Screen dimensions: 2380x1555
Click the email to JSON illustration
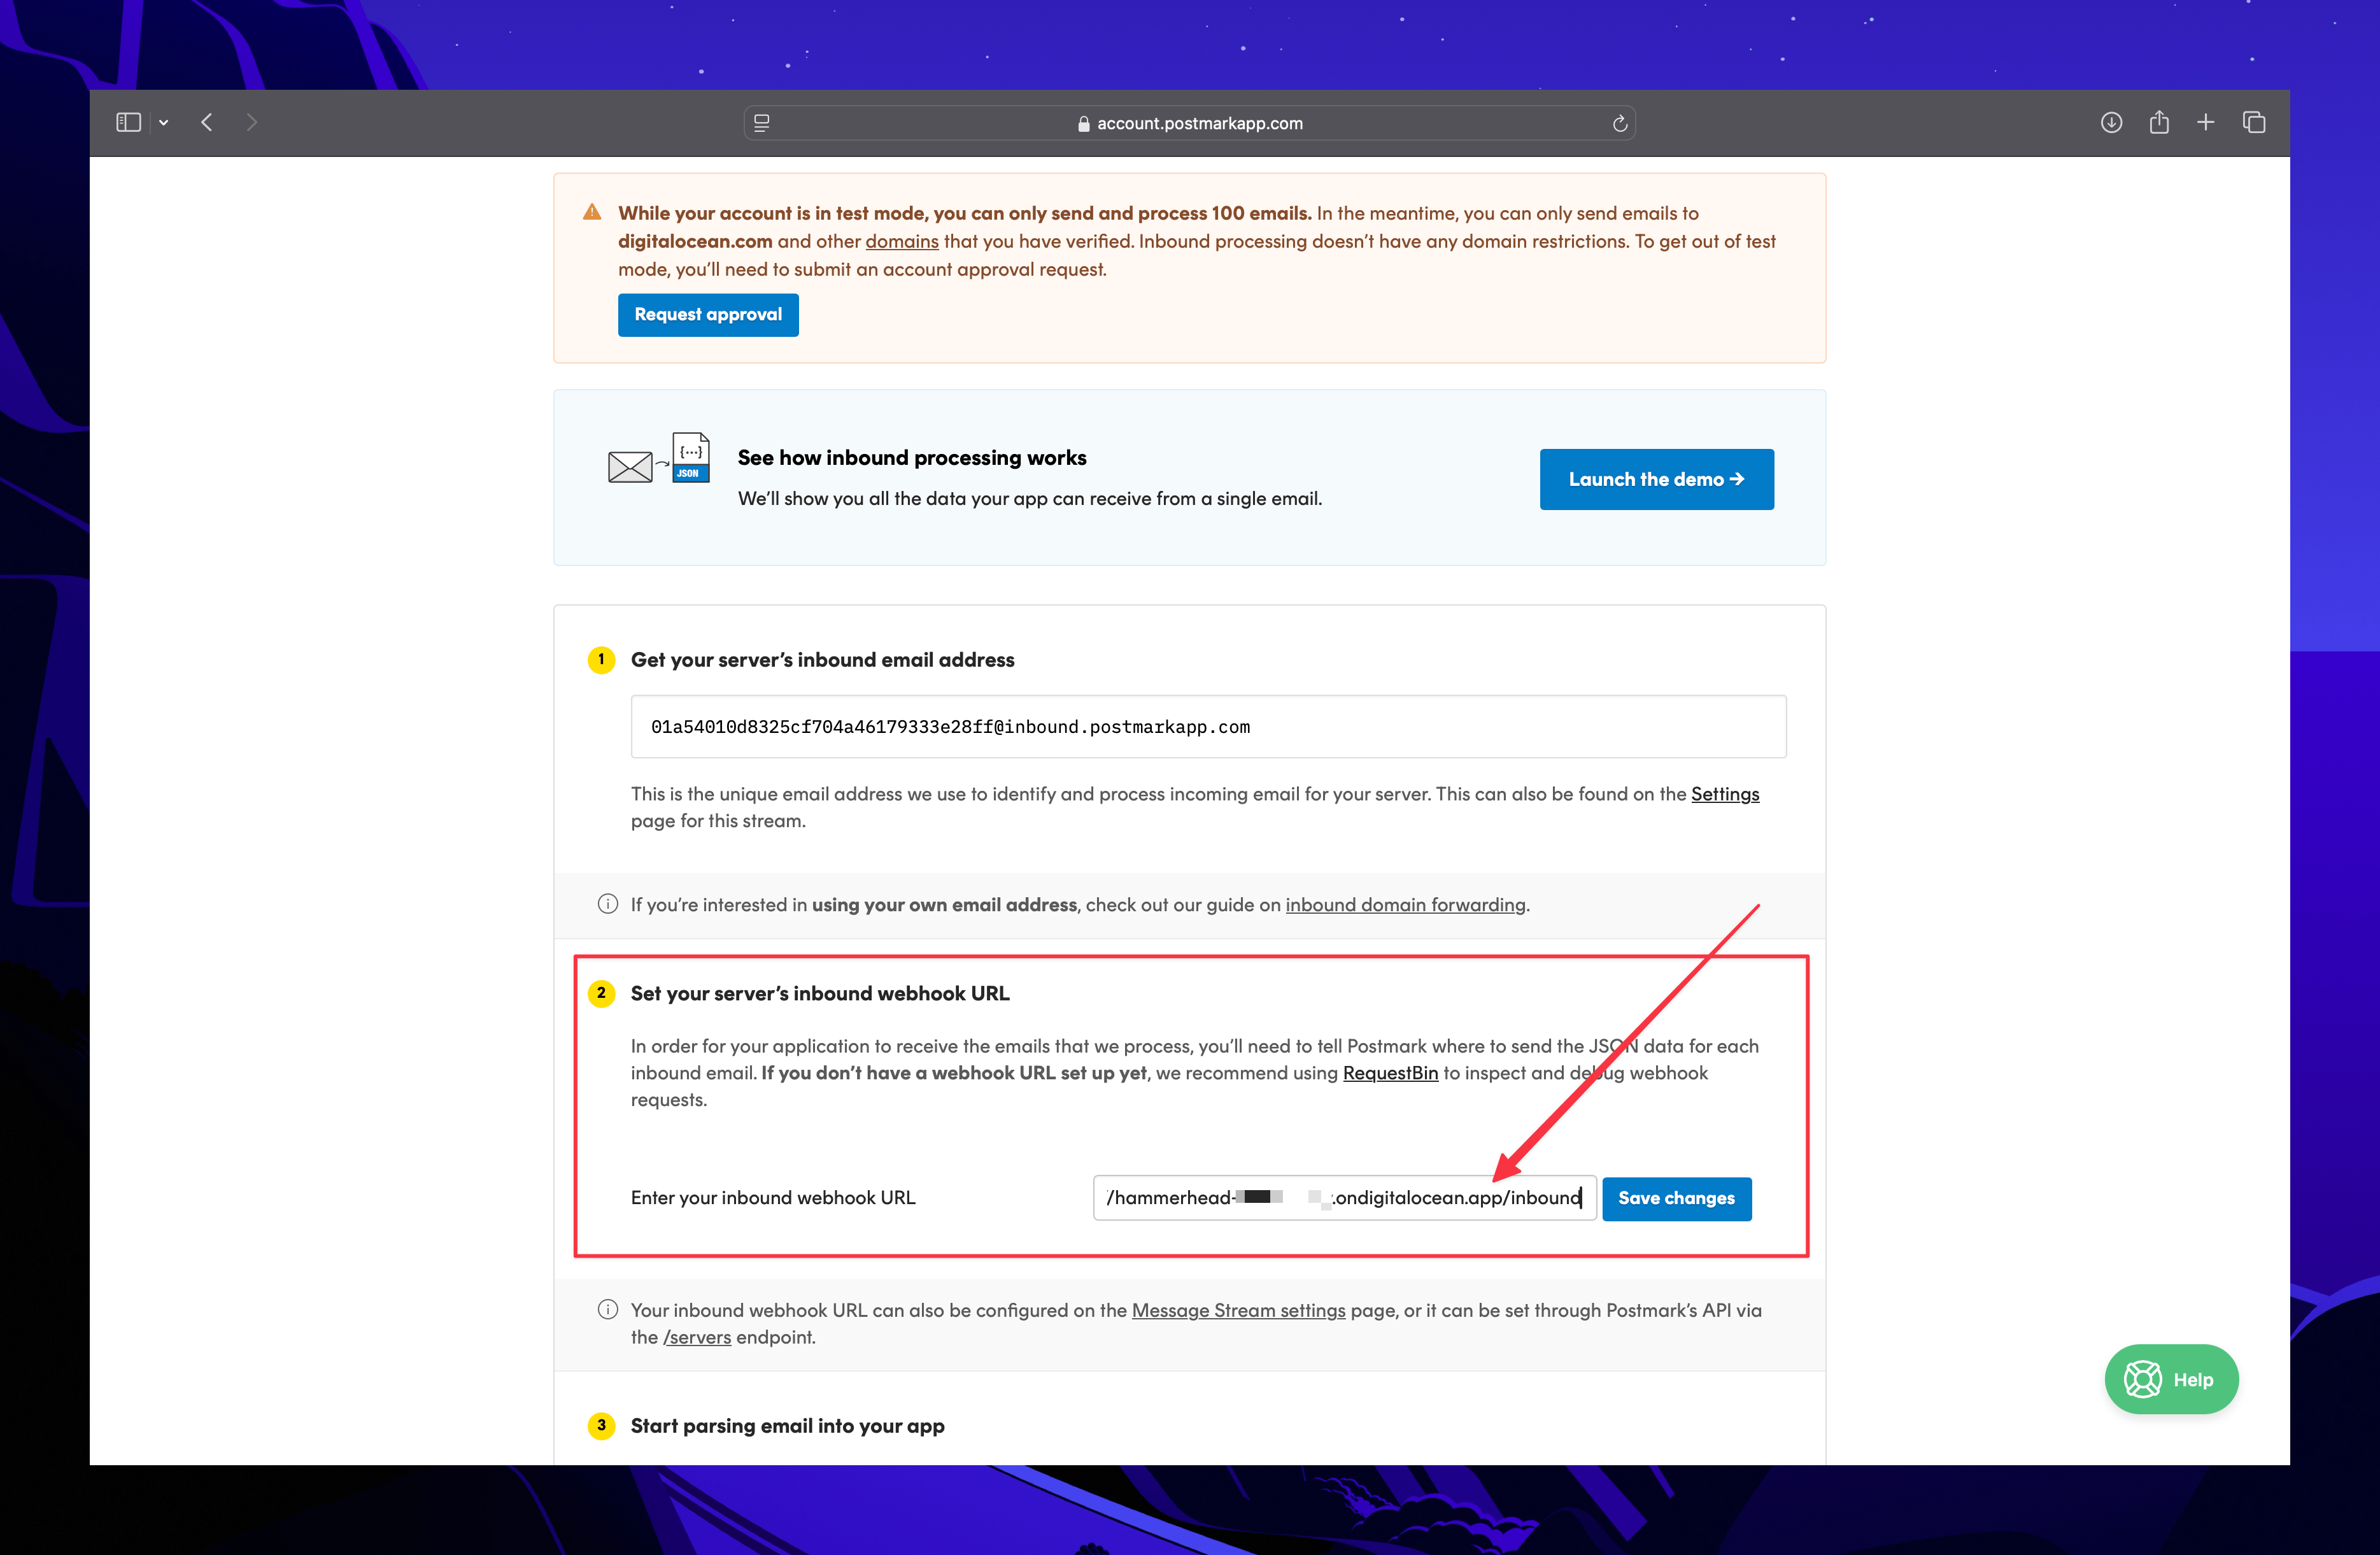659,459
